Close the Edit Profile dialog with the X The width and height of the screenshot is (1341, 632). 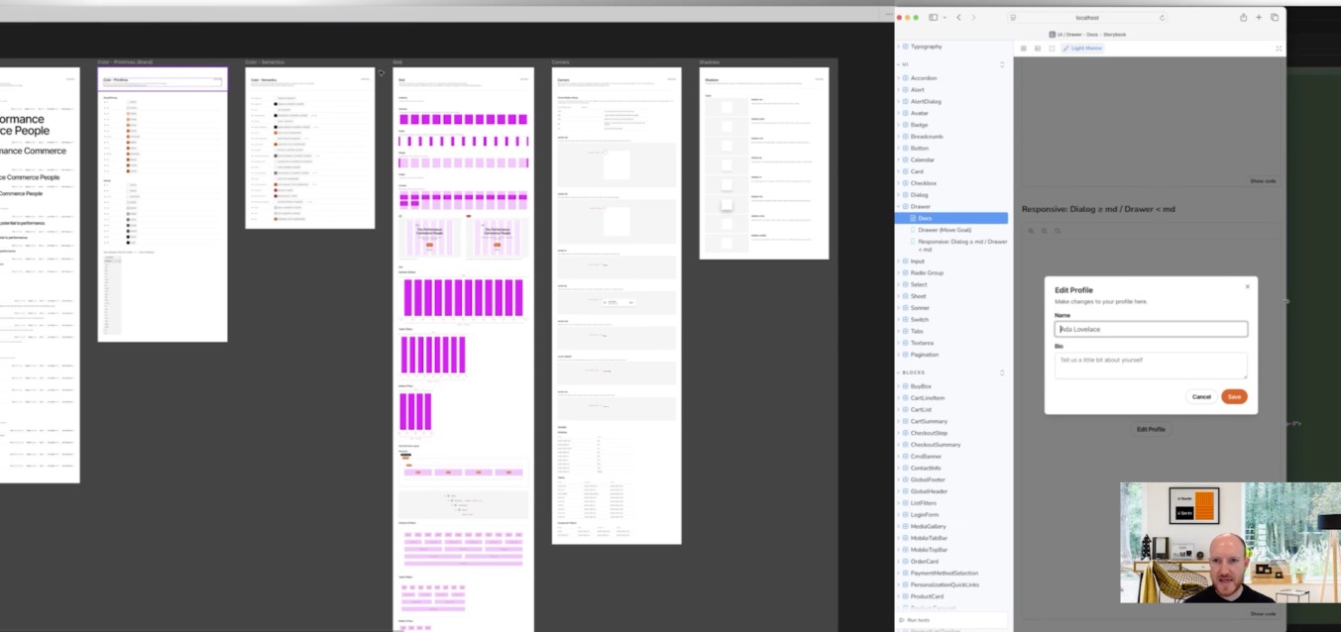coord(1248,285)
